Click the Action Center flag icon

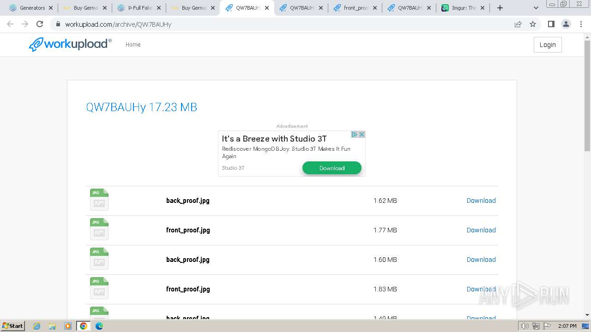pos(547,326)
